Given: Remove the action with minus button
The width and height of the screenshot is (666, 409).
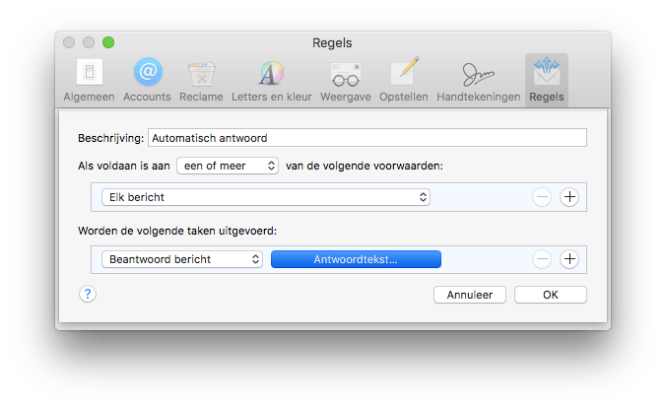Looking at the screenshot, I should click(x=542, y=259).
